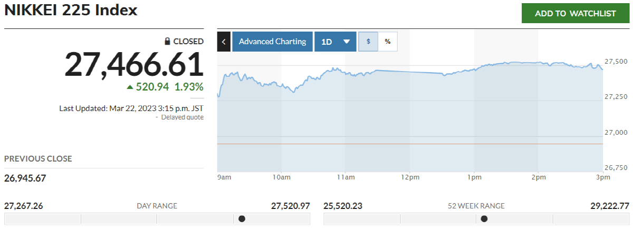The image size is (633, 230).
Task: Switch chart to dollar ($) view
Action: [368, 42]
